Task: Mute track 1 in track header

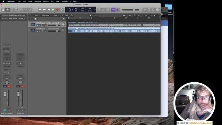Action: point(37,25)
